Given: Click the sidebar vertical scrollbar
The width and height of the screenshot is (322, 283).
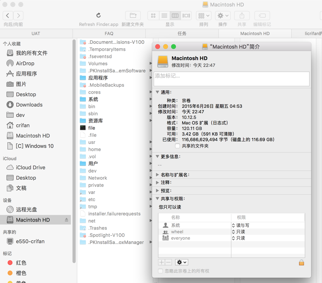Looking at the screenshot, I should pyautogui.click(x=74, y=151).
